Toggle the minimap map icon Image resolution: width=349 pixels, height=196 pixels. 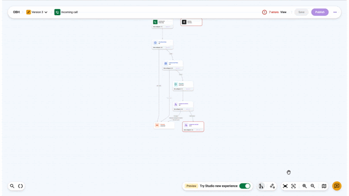coord(324,186)
